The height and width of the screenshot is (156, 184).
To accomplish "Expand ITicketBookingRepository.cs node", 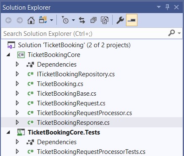I will click(17, 74).
